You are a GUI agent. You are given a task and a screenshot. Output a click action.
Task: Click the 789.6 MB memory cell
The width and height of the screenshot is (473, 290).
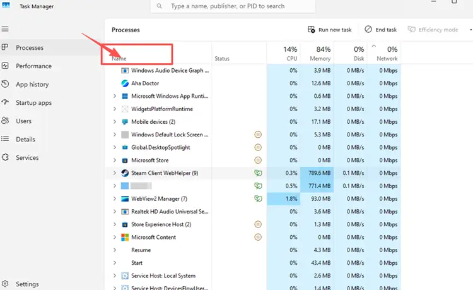tap(317, 173)
